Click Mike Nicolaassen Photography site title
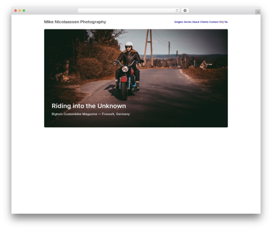Screen dimensions: 272x230 tap(75, 22)
